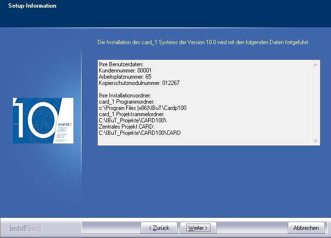Select the line 'Kundennummer: 00001'
The image size is (331, 238).
tap(125, 71)
